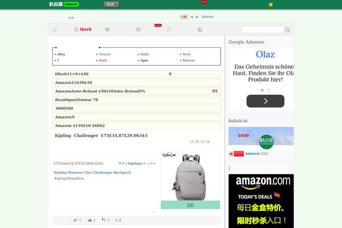The image size is (342, 228).
Task: Open AmazonAuto-Reload $50$10 headline
Action: pyautogui.click(x=100, y=91)
